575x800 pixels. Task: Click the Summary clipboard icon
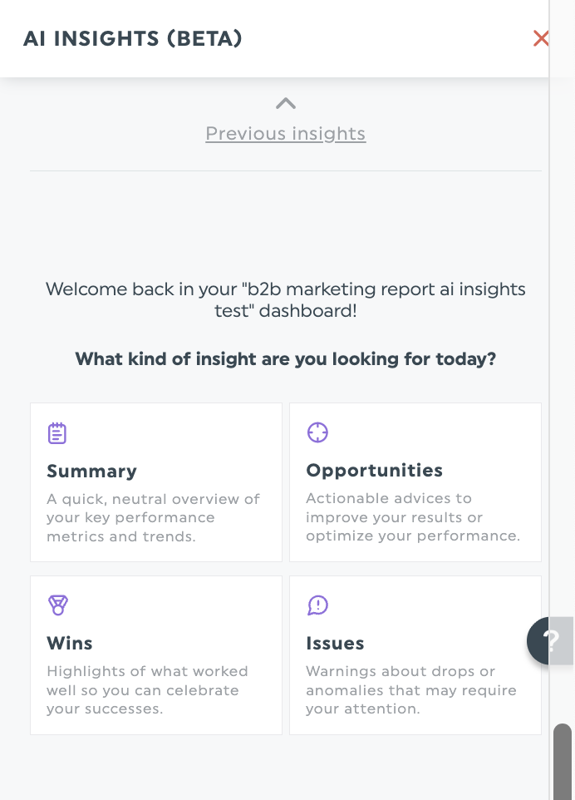click(x=57, y=433)
